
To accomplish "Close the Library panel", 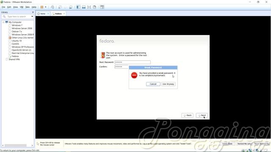I will tap(33, 12).
